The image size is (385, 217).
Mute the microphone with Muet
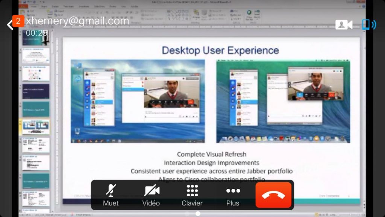[111, 195]
